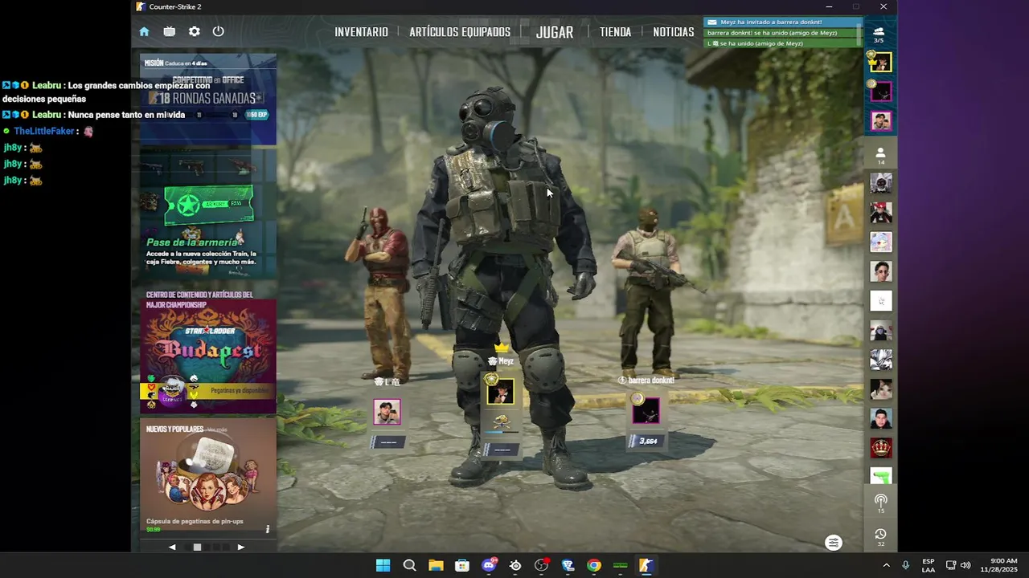Go to the Counter-Strike 2 home screen icon
Screen dimensions: 1029x578
[x=144, y=31]
